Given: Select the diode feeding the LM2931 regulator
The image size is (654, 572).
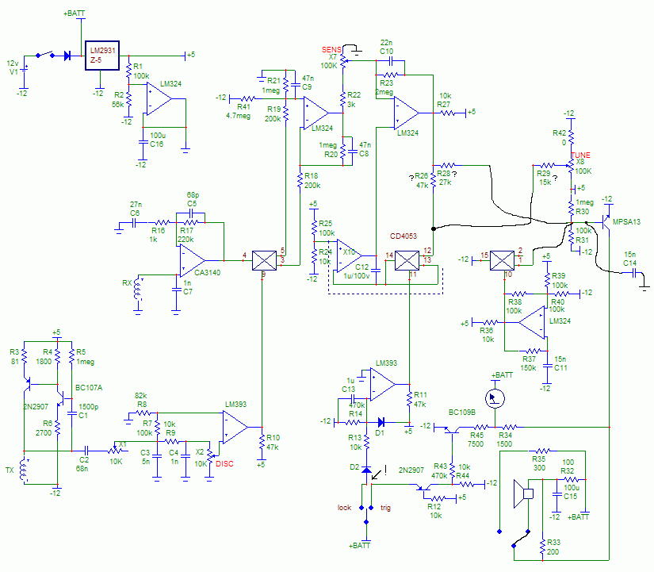Looking at the screenshot, I should [x=67, y=56].
